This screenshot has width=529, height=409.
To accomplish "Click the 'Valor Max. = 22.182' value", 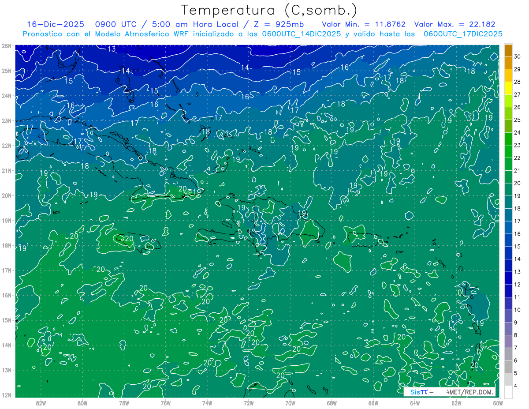I will (455, 24).
